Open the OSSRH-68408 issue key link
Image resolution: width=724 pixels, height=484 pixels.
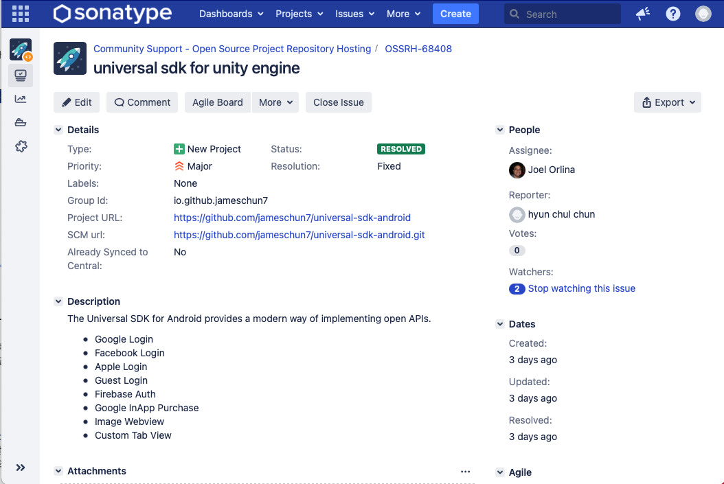pyautogui.click(x=418, y=49)
